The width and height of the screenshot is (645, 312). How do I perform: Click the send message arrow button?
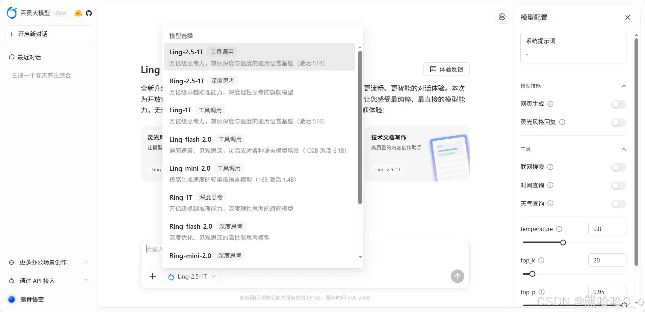[x=457, y=276]
